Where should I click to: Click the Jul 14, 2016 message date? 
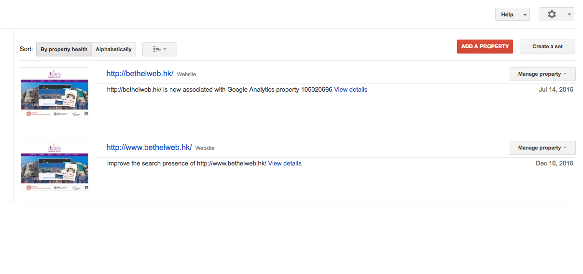pyautogui.click(x=556, y=90)
